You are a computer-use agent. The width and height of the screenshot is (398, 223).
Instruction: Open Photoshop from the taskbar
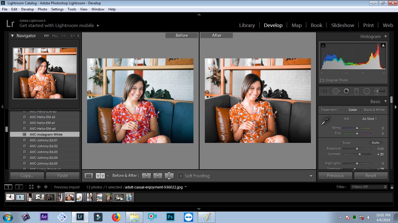click(x=170, y=217)
